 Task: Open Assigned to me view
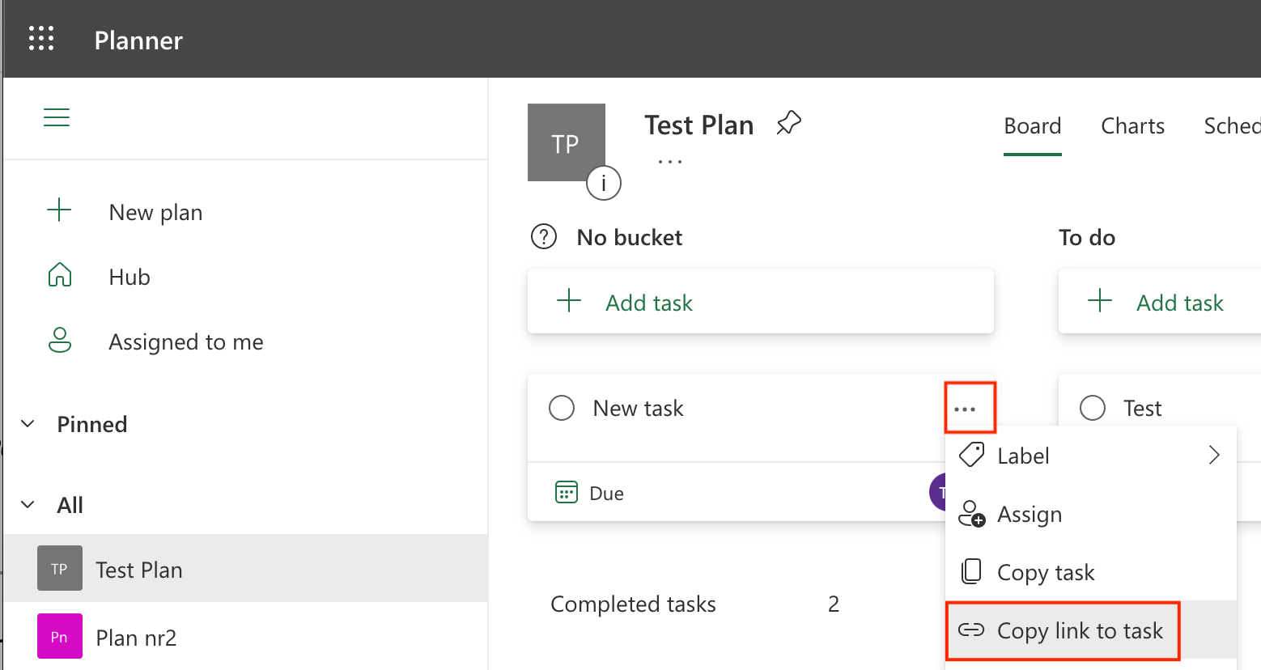click(x=186, y=341)
